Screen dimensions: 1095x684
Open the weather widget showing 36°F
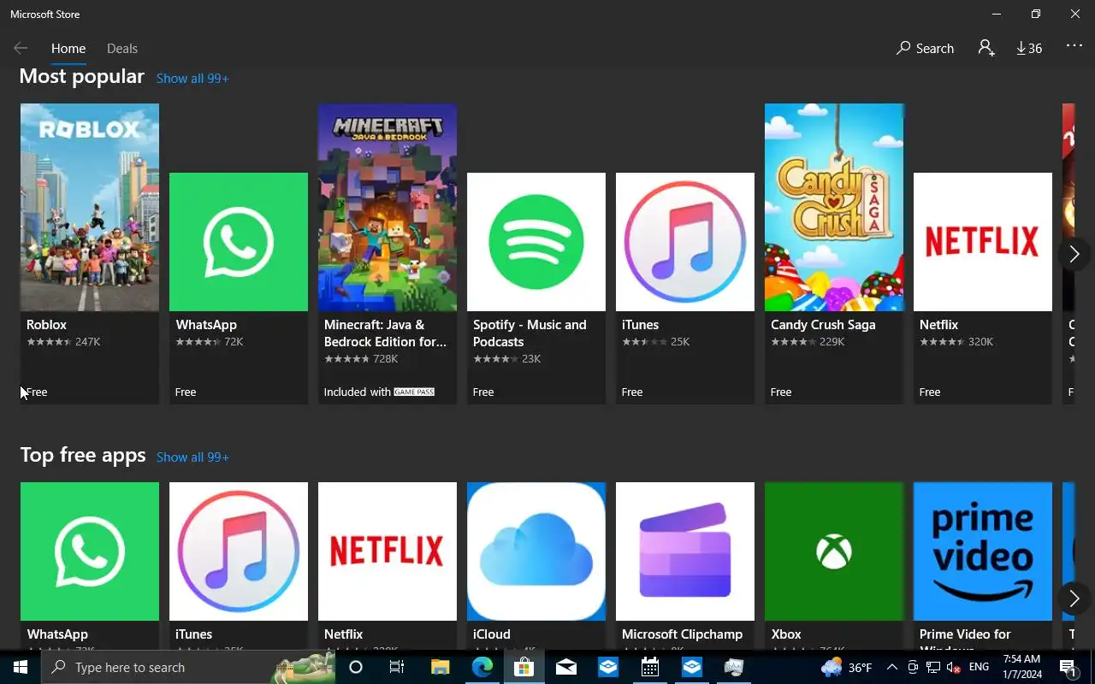pos(846,667)
